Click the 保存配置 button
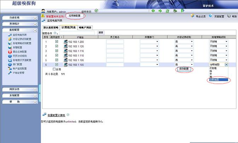 (x=184, y=69)
